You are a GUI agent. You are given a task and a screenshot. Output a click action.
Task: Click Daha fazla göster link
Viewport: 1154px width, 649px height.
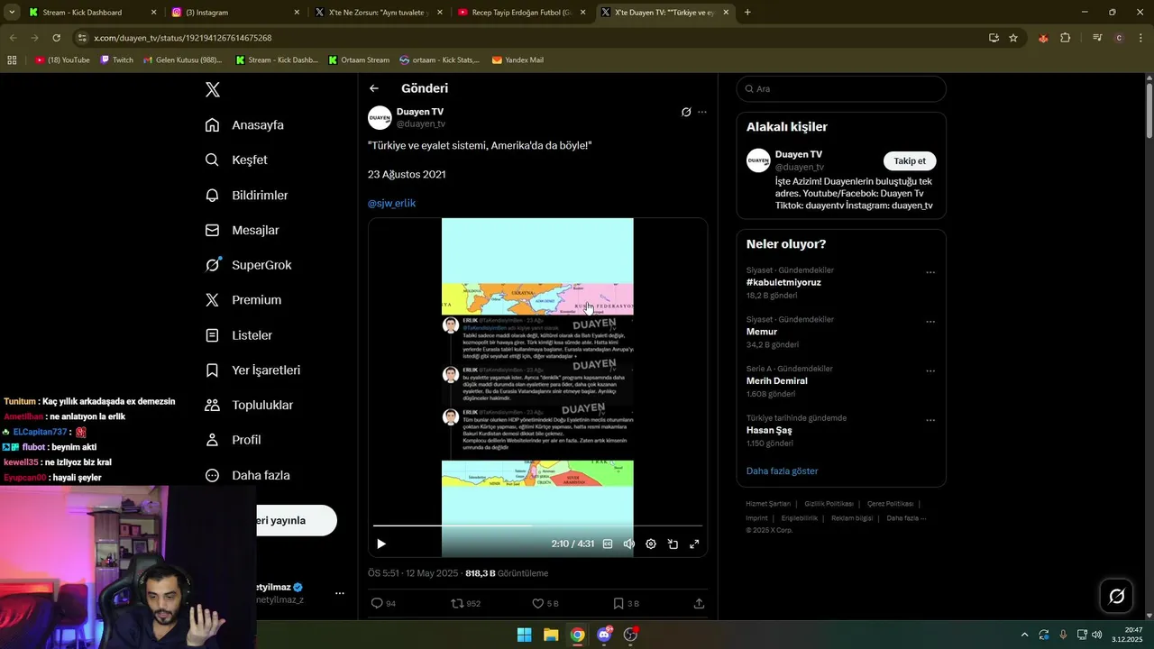(782, 471)
